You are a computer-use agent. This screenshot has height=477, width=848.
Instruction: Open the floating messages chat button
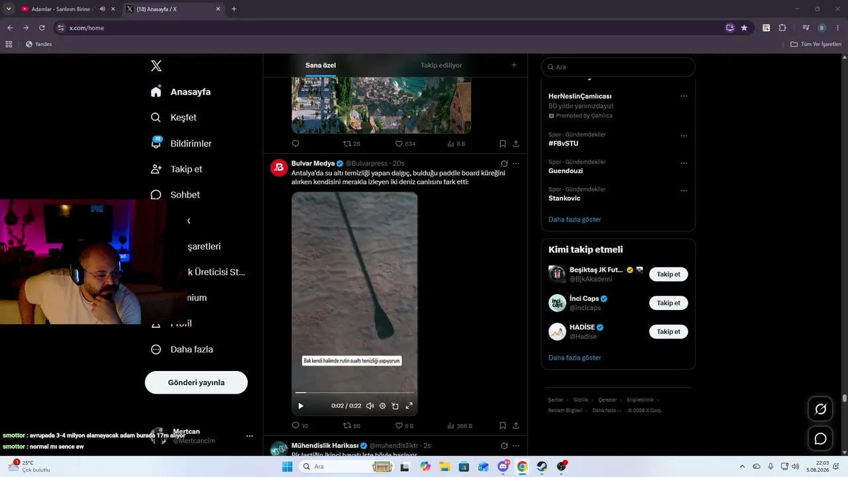point(820,439)
